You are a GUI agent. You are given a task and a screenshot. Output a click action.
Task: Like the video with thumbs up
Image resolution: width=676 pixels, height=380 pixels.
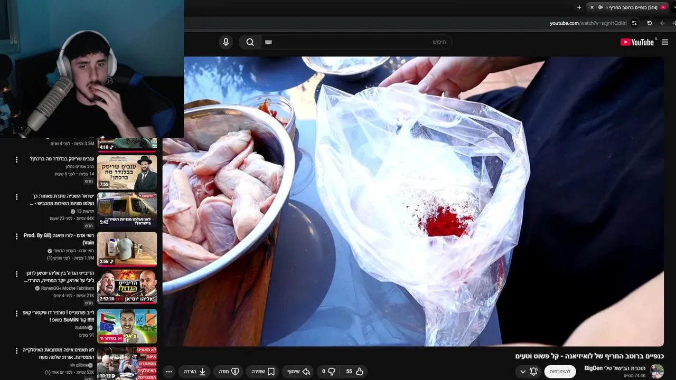pyautogui.click(x=360, y=372)
